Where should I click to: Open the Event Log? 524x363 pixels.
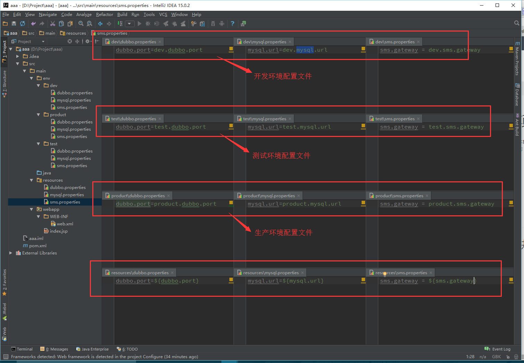click(497, 349)
